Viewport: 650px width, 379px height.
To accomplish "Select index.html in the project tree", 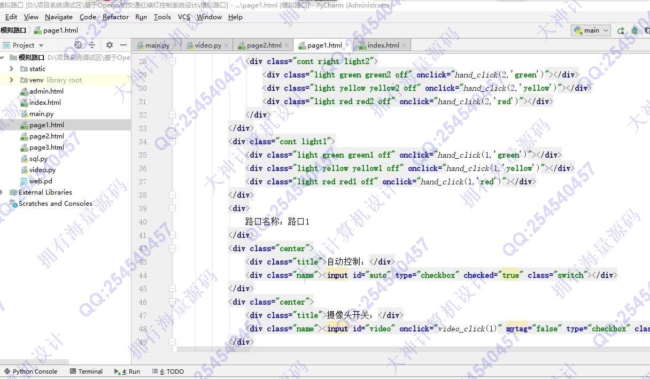I will click(45, 103).
